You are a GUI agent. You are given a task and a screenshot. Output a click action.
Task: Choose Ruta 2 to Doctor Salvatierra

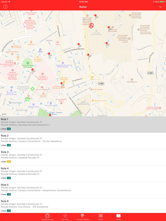point(83,141)
